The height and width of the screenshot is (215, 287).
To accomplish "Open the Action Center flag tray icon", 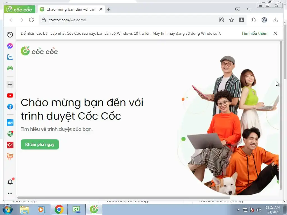I will pos(252,210).
